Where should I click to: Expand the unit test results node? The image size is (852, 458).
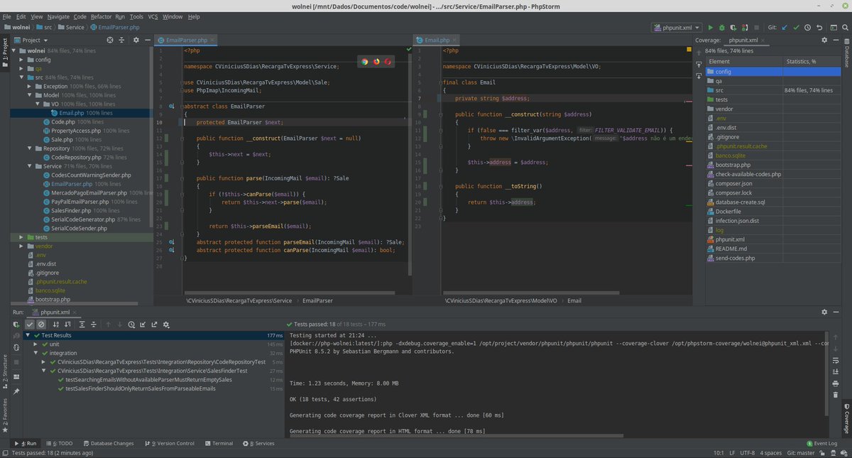point(35,344)
